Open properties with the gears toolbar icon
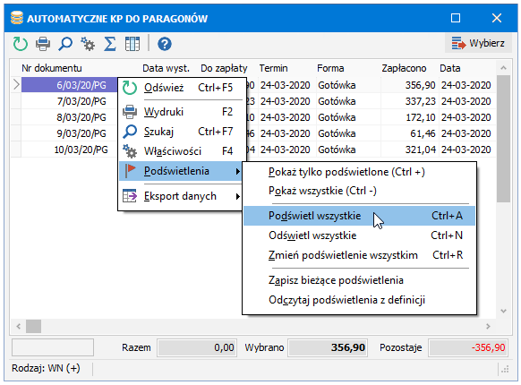The height and width of the screenshot is (385, 521). 88,44
